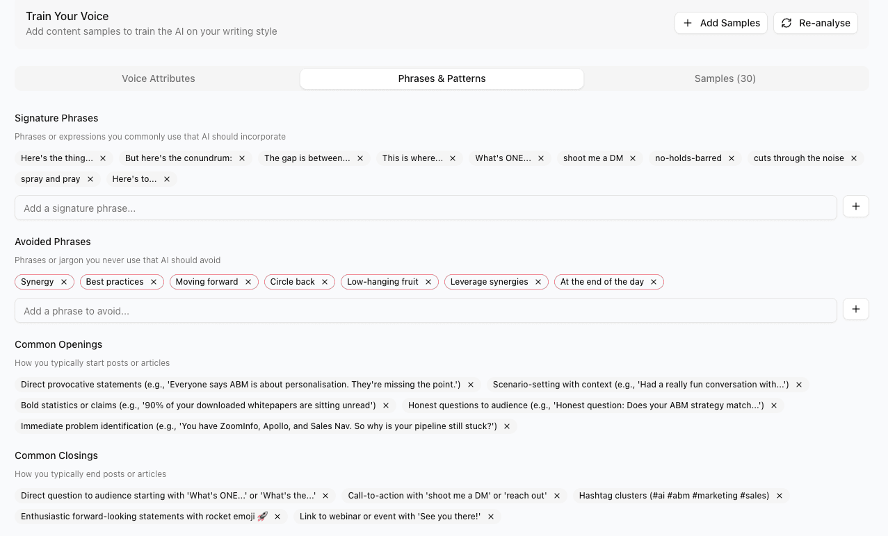Remove the rocket emoji closing statement chip

[x=277, y=516]
